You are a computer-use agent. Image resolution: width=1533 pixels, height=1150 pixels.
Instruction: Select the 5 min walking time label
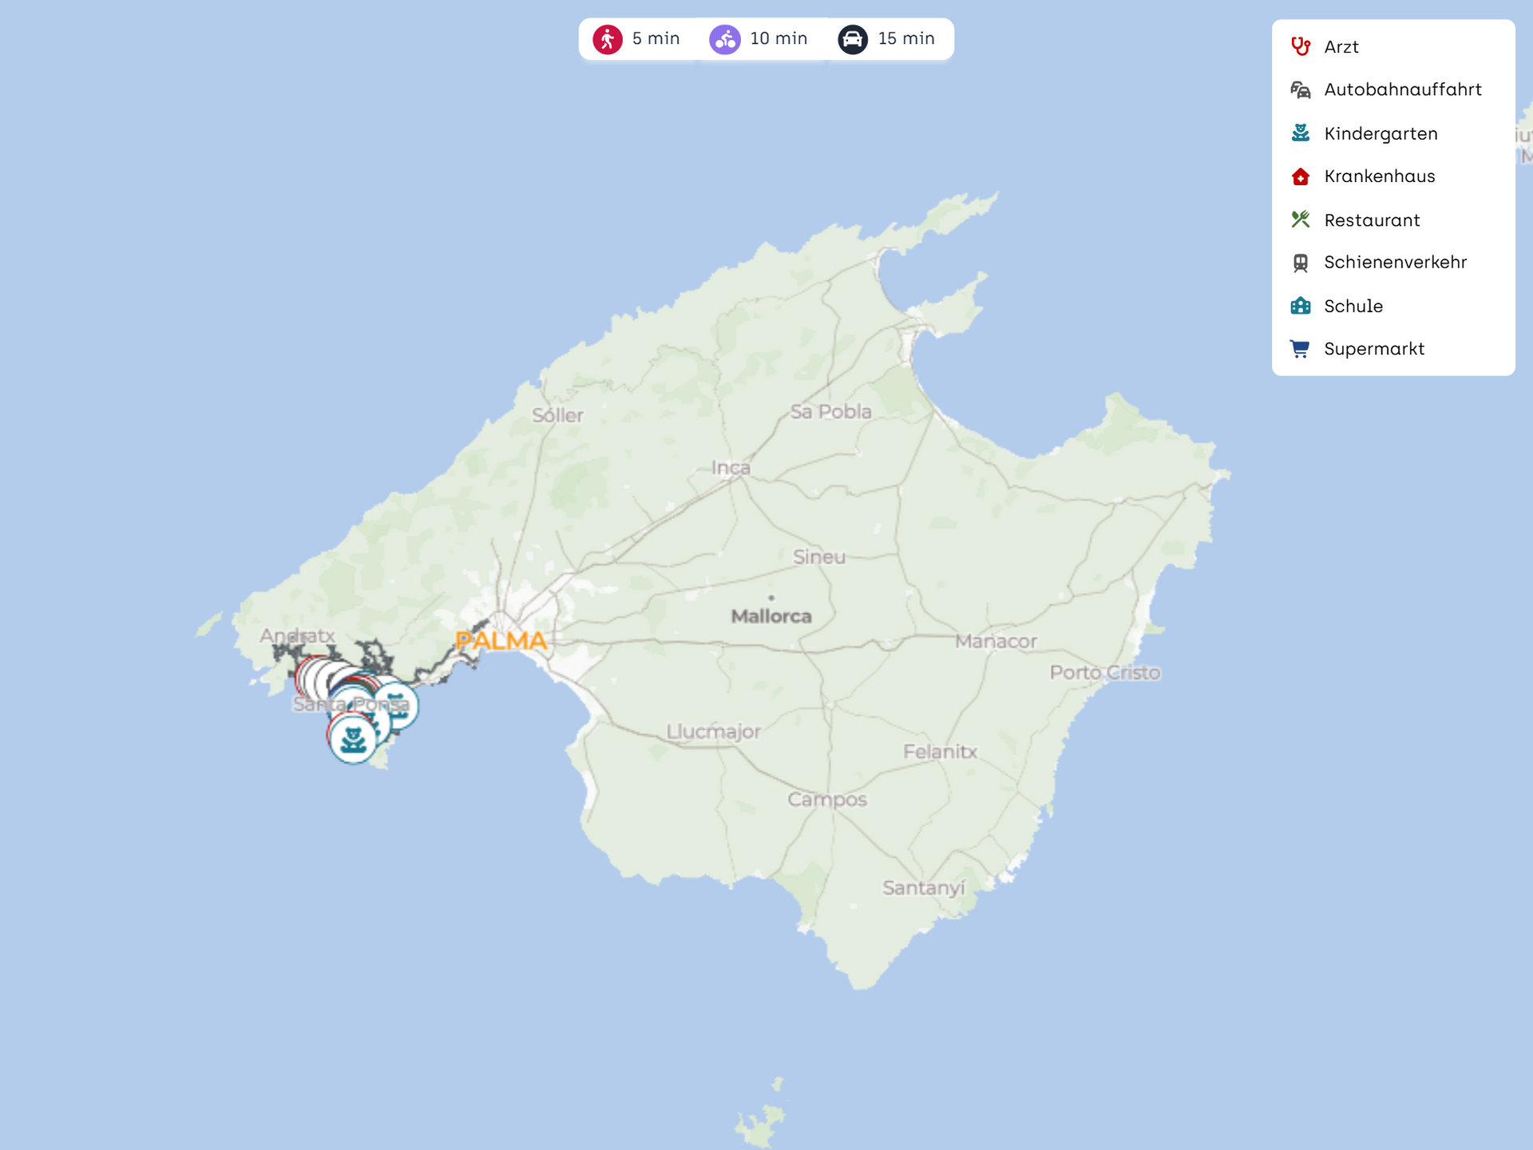click(x=656, y=38)
